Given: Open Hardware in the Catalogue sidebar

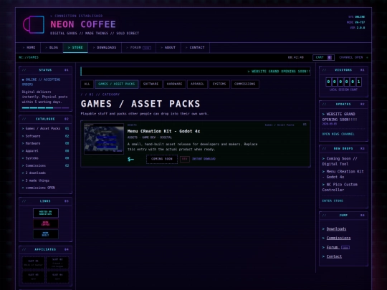Looking at the screenshot, I should pos(45,143).
